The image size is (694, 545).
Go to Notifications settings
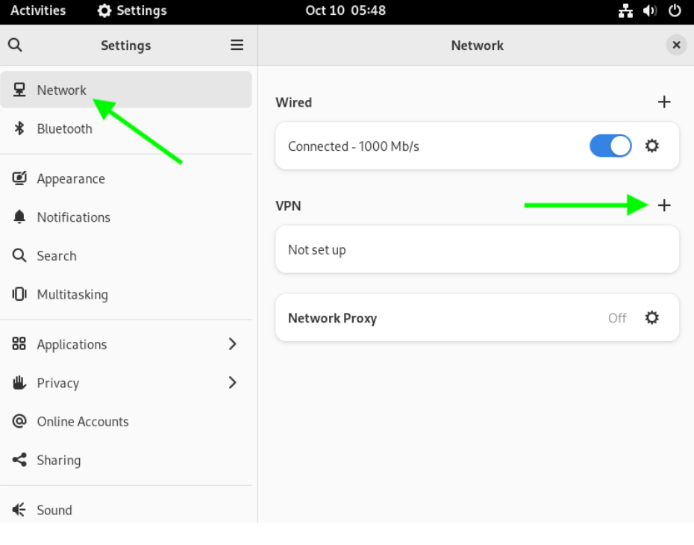[73, 217]
